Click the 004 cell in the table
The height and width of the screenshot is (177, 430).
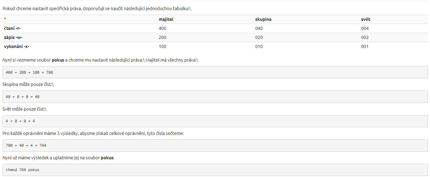365,29
